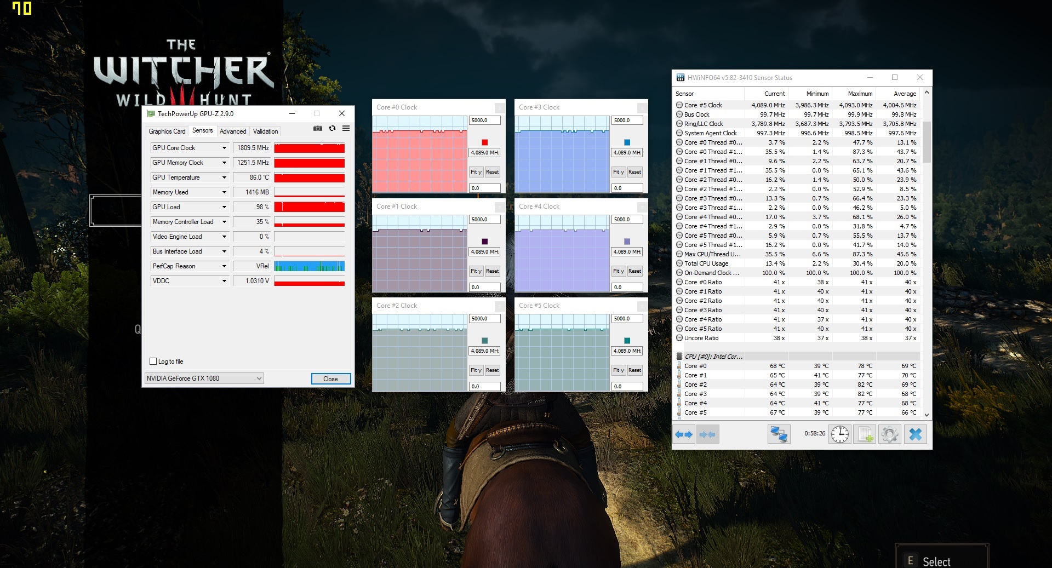Click the 5000.0 max field in Core #2 Clock

485,319
